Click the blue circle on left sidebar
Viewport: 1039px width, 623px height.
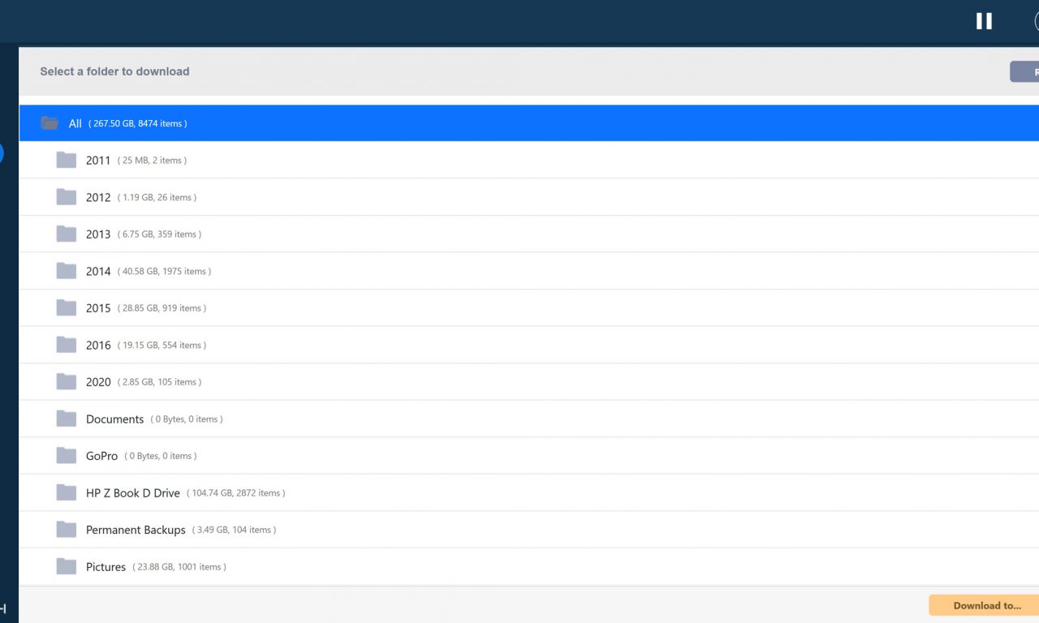[x=1, y=153]
